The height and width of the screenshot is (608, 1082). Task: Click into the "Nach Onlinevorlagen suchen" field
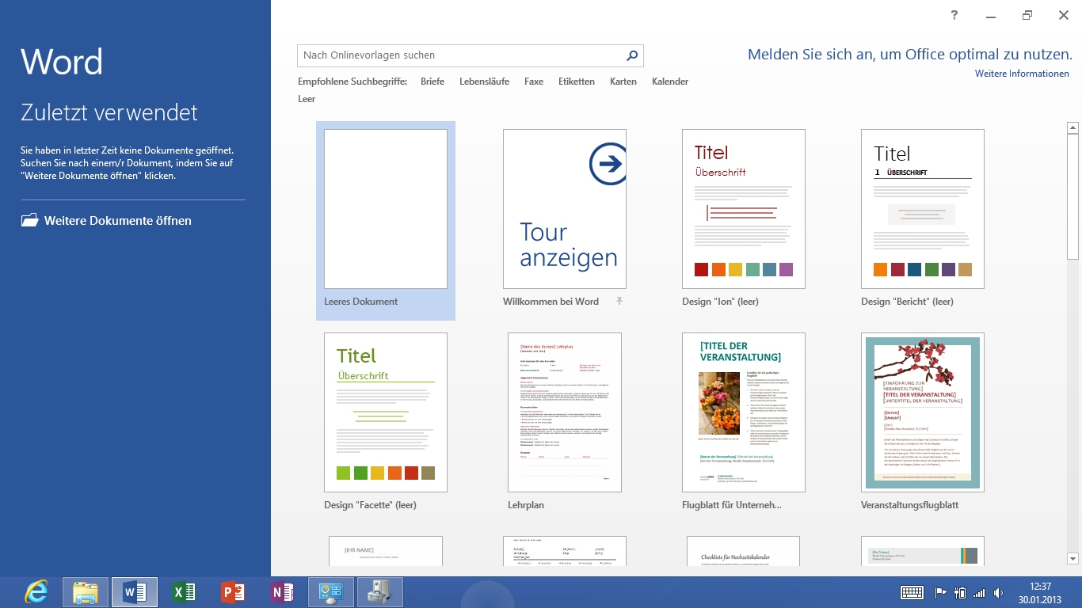459,55
